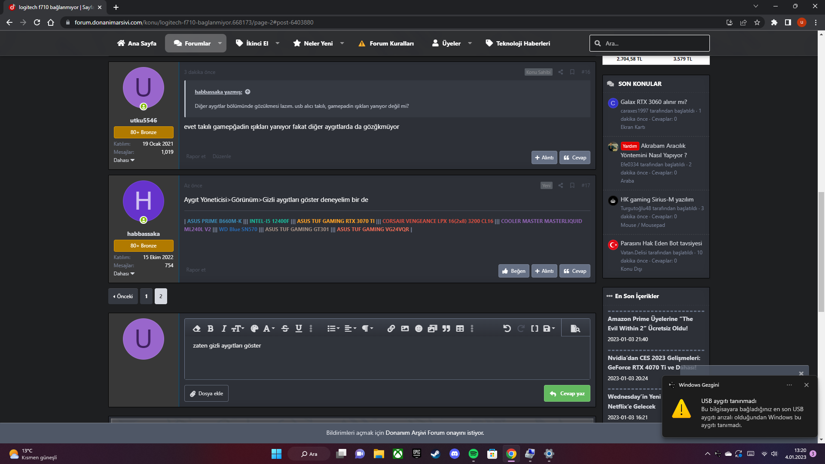825x464 pixels.
Task: Open the smilies emoji picker
Action: [x=419, y=329]
